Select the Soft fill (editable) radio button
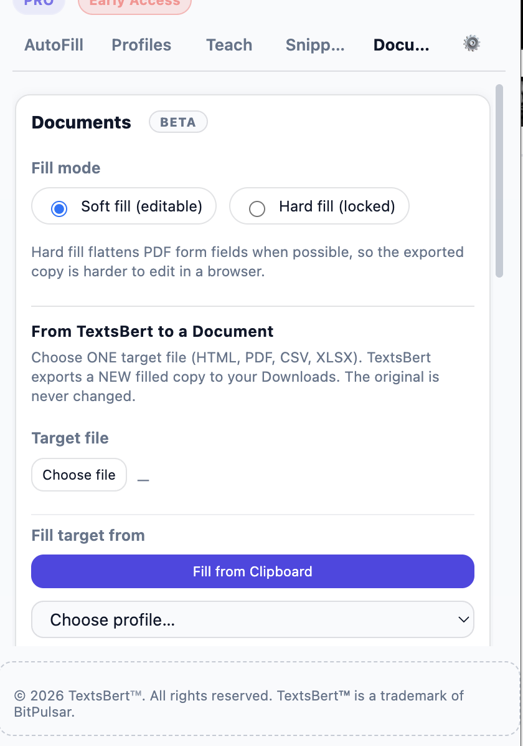The image size is (523, 746). (59, 208)
